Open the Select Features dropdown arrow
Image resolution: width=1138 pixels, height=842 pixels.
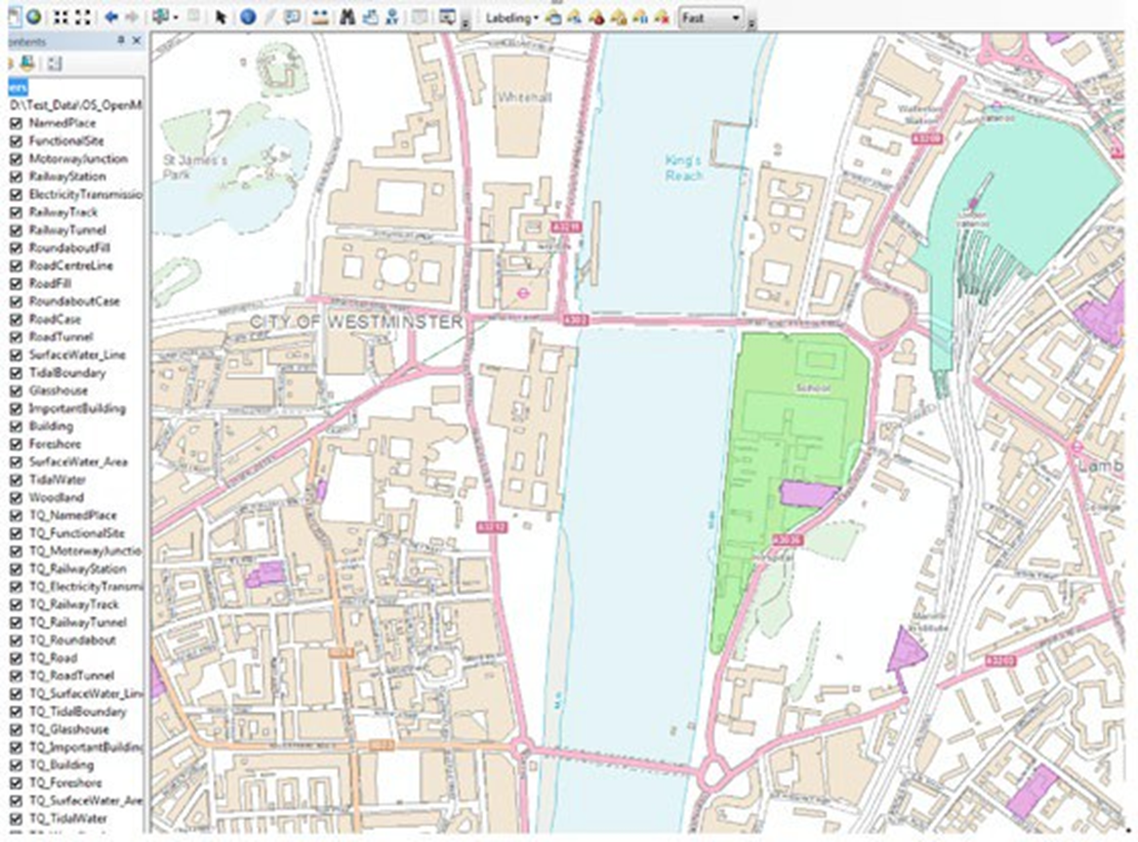coord(175,18)
